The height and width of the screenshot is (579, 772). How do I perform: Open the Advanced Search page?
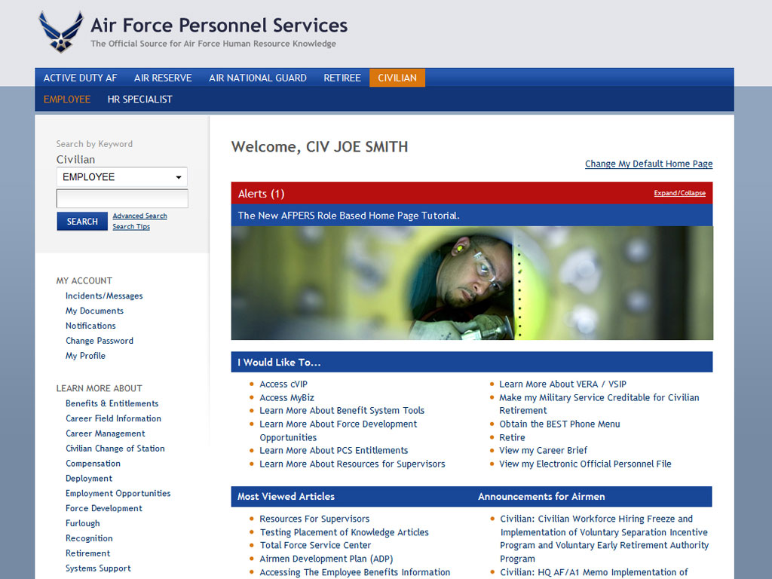139,216
